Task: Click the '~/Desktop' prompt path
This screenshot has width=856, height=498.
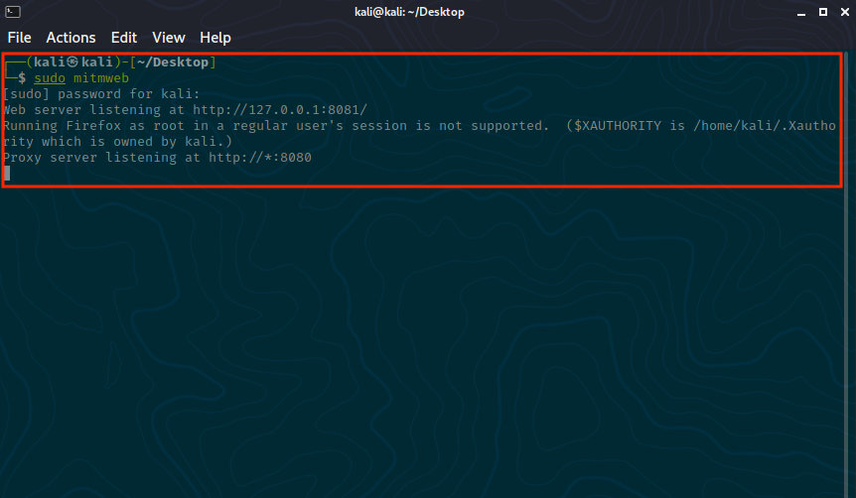Action: click(173, 62)
